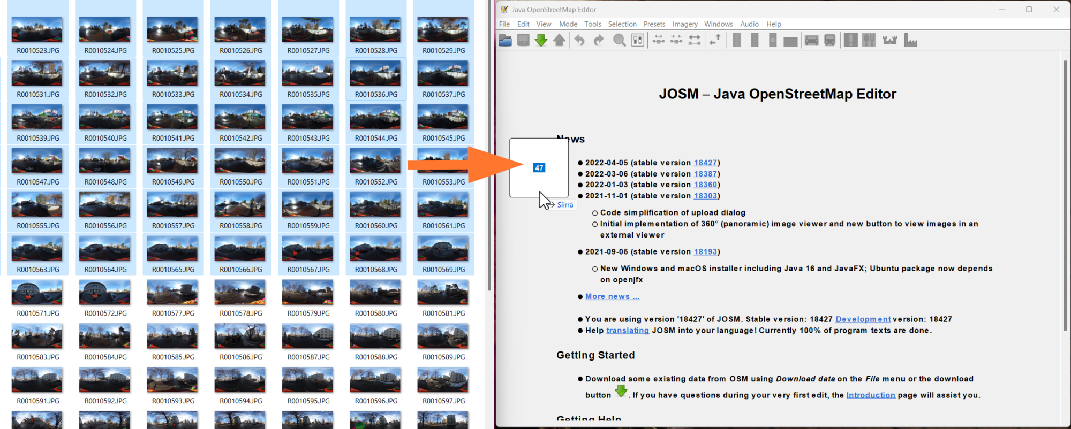Viewport: 1071px width, 429px height.
Task: Select thumbnail R0010549.JPG
Action: 172,161
